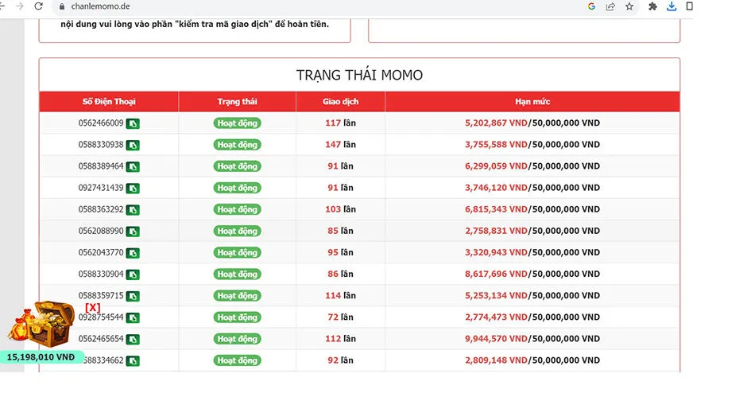Viewport: 751px width, 397px height.
Task: Click the share page icon
Action: tap(610, 6)
